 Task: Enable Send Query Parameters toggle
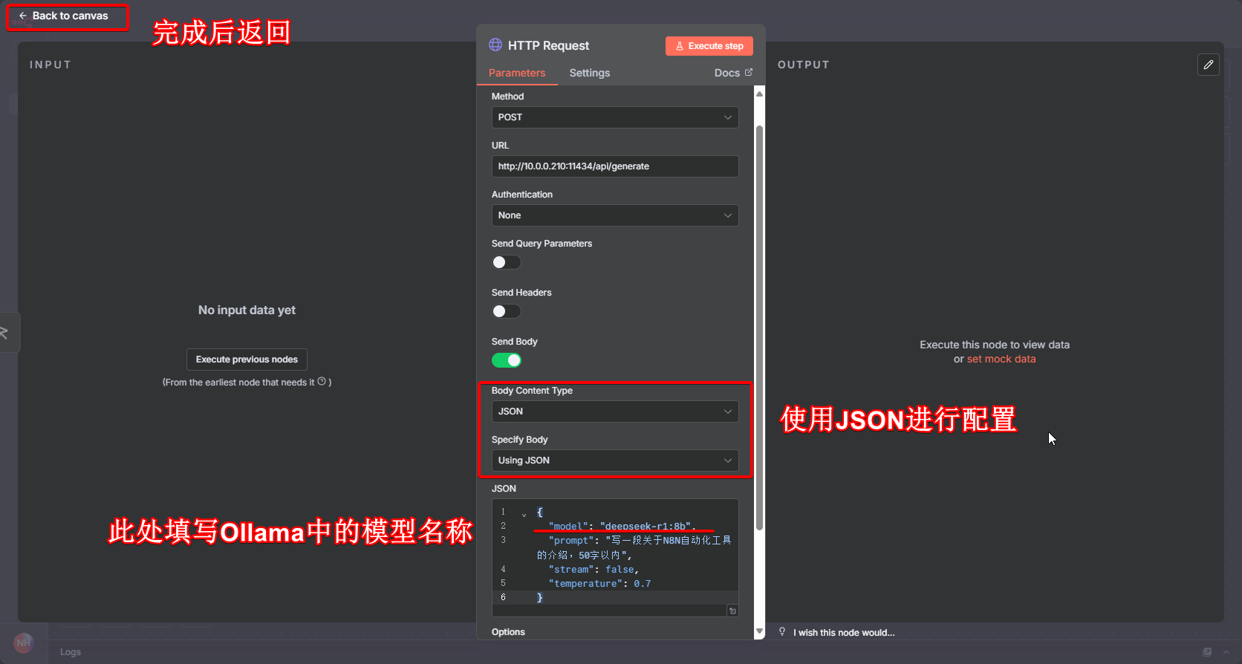(x=507, y=262)
